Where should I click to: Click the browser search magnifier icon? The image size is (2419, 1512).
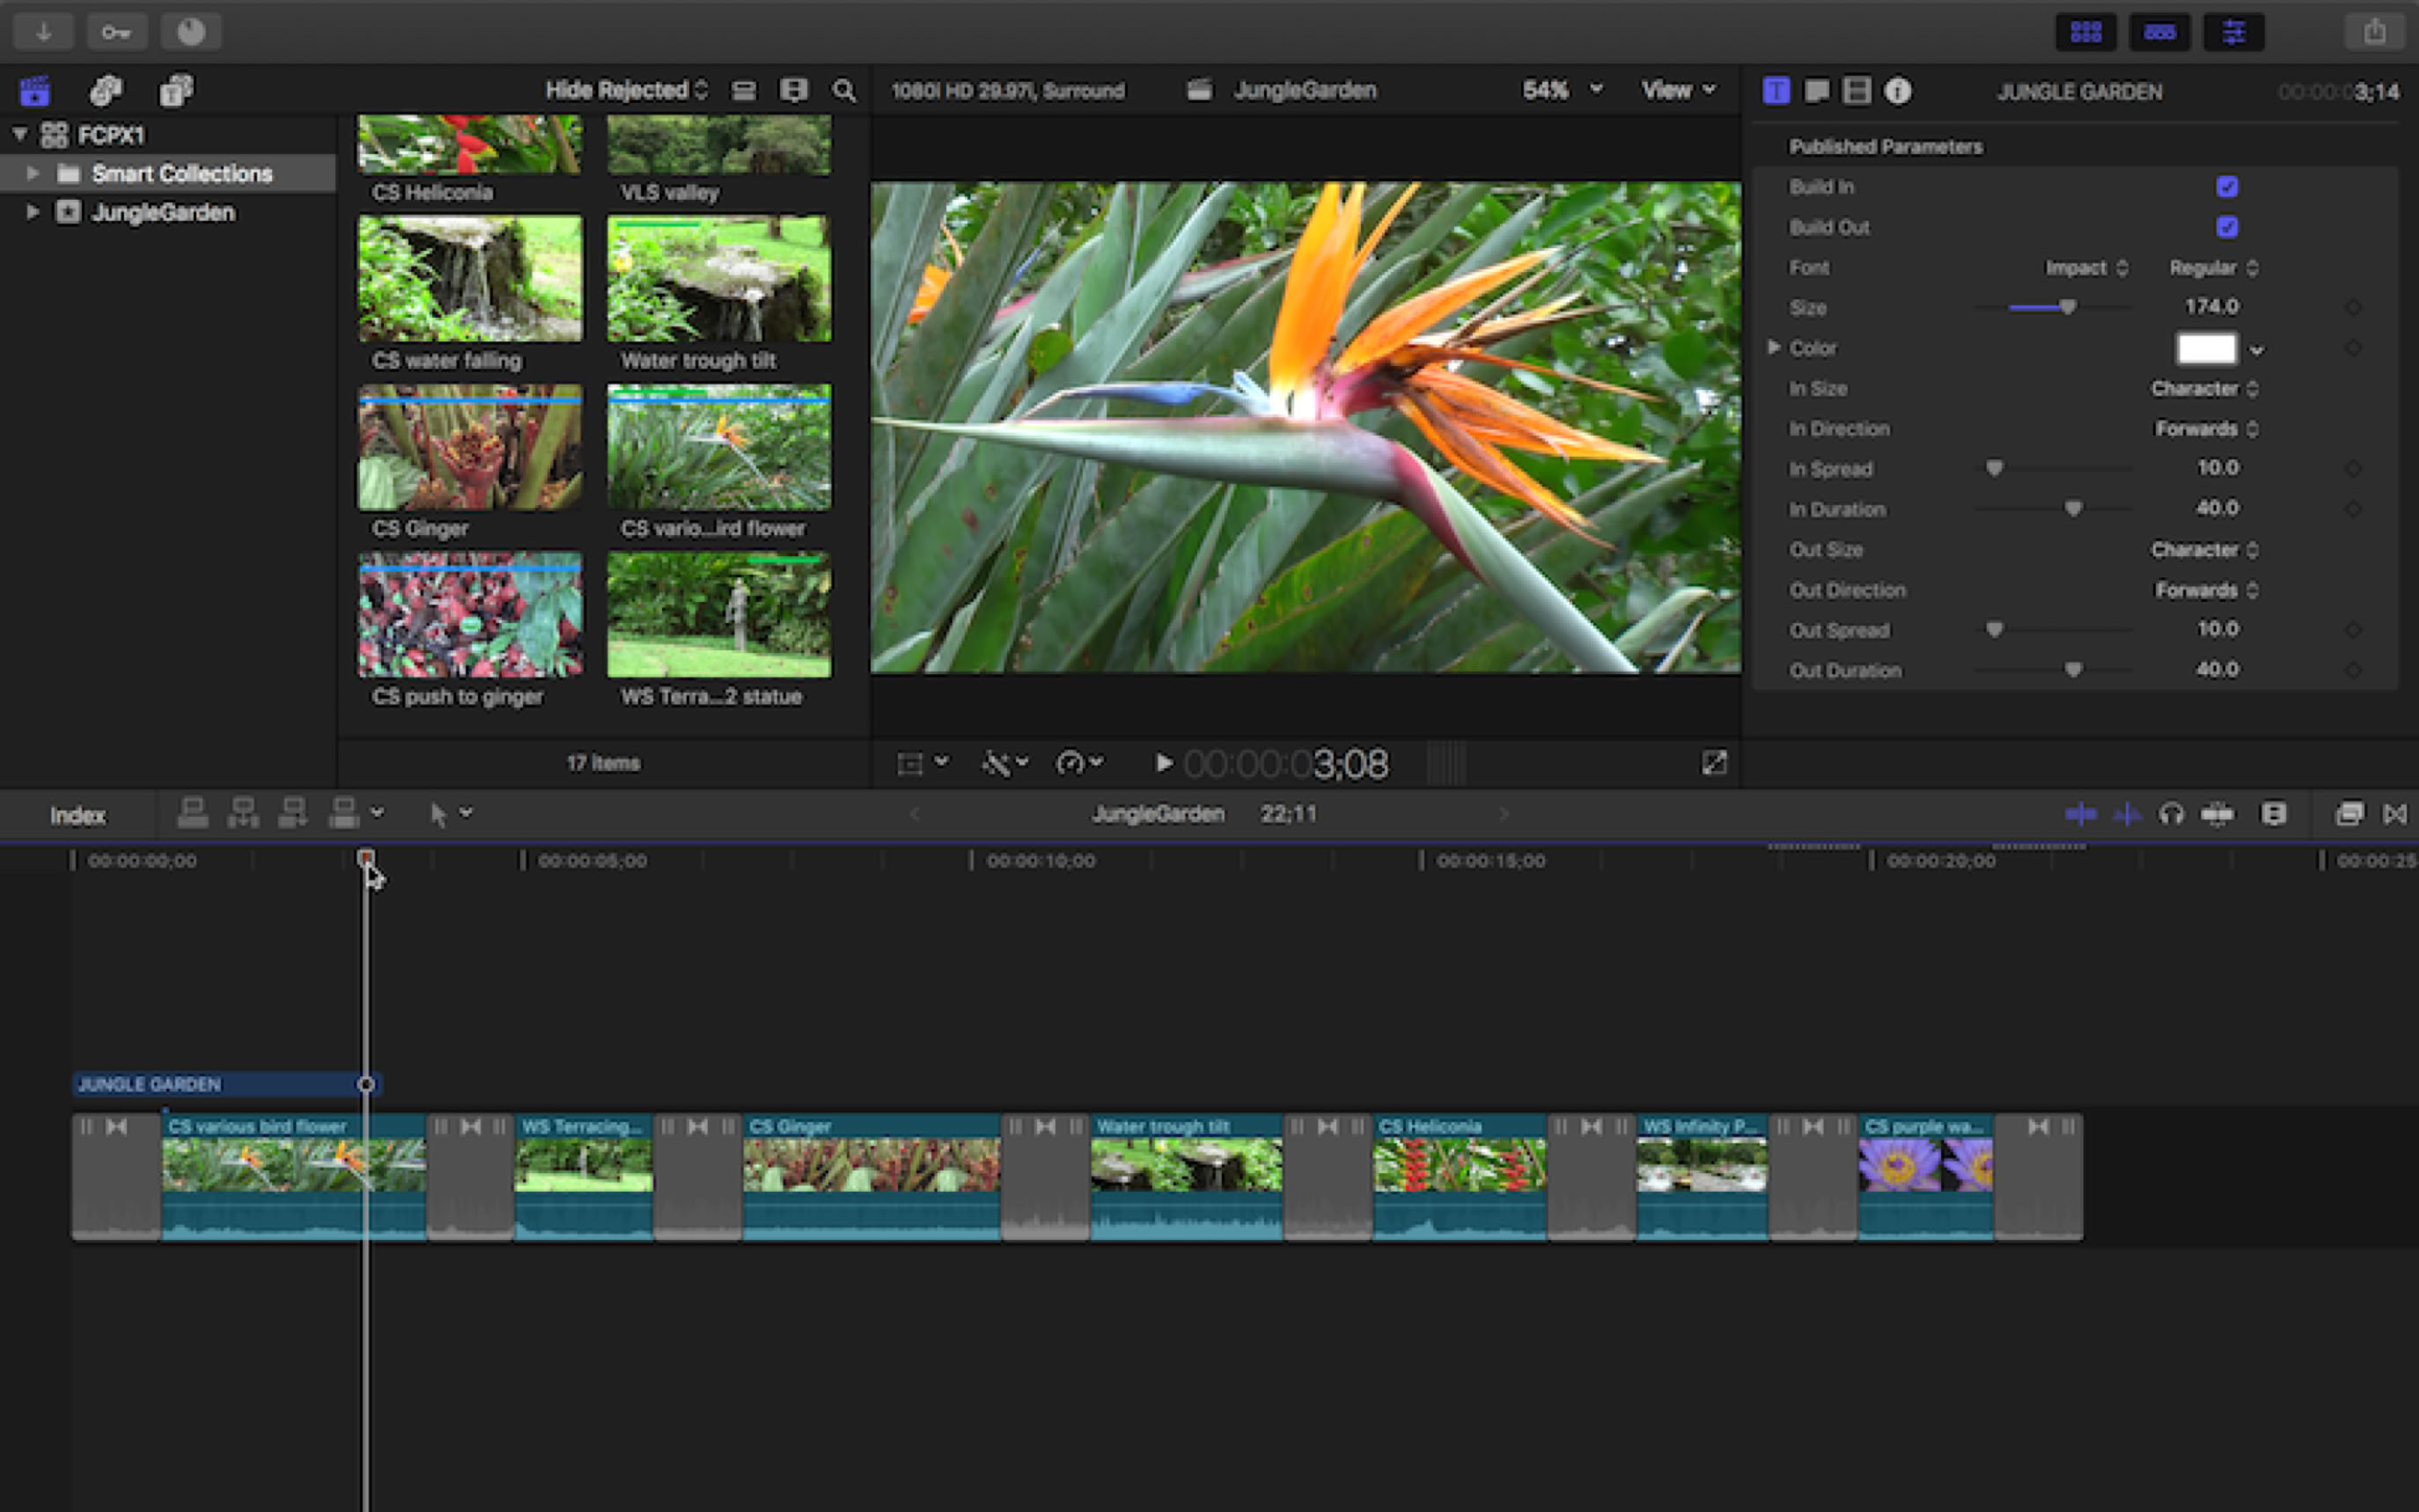[x=844, y=91]
